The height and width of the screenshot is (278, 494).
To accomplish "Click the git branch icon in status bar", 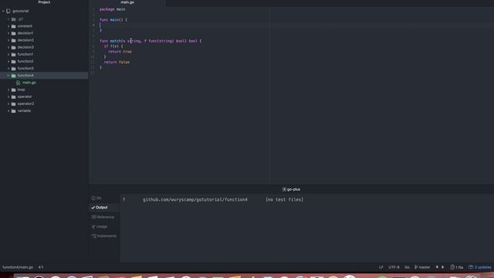I will [416, 267].
